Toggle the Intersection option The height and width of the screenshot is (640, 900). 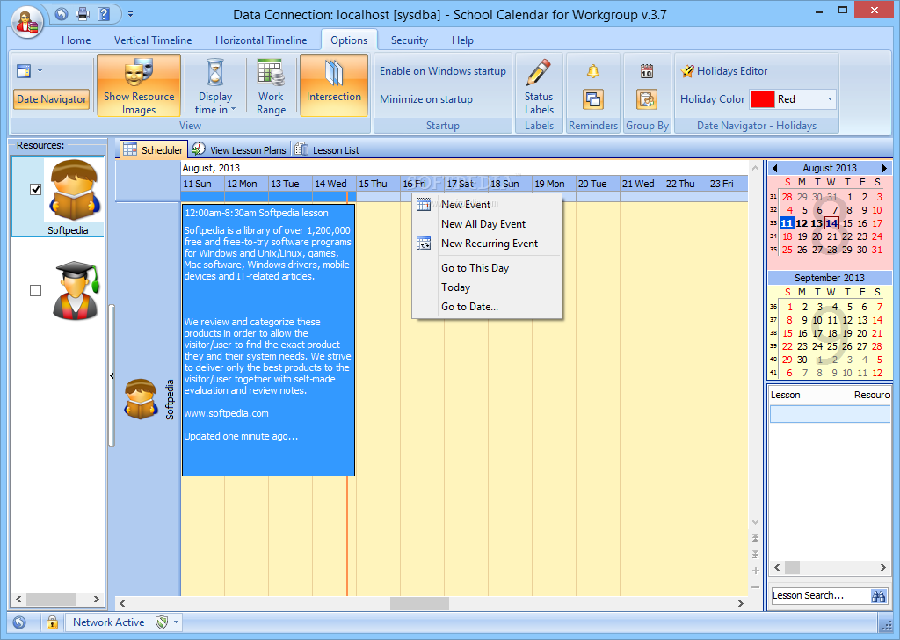click(333, 85)
